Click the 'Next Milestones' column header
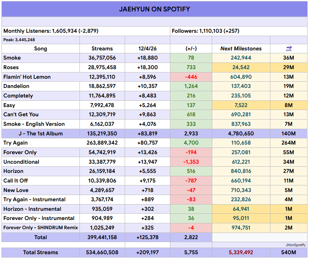 241,49
